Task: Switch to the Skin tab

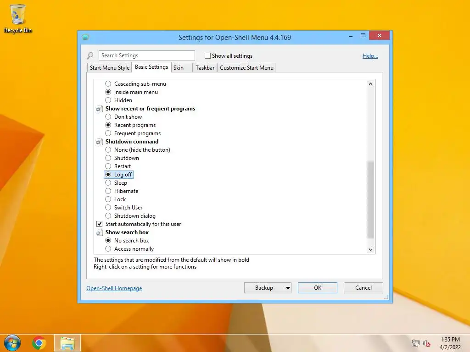Action: click(182, 68)
